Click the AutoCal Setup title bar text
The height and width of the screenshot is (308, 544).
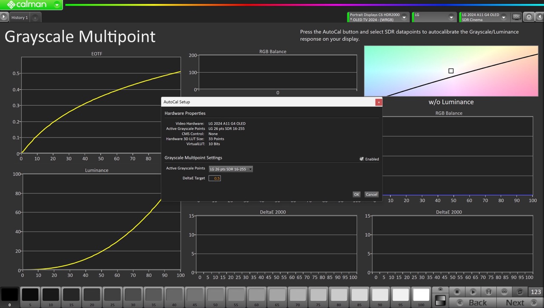[x=177, y=102]
